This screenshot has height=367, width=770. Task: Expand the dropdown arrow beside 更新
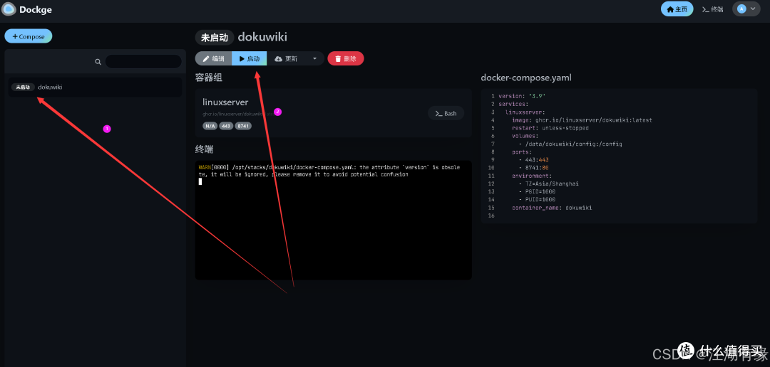pos(314,58)
